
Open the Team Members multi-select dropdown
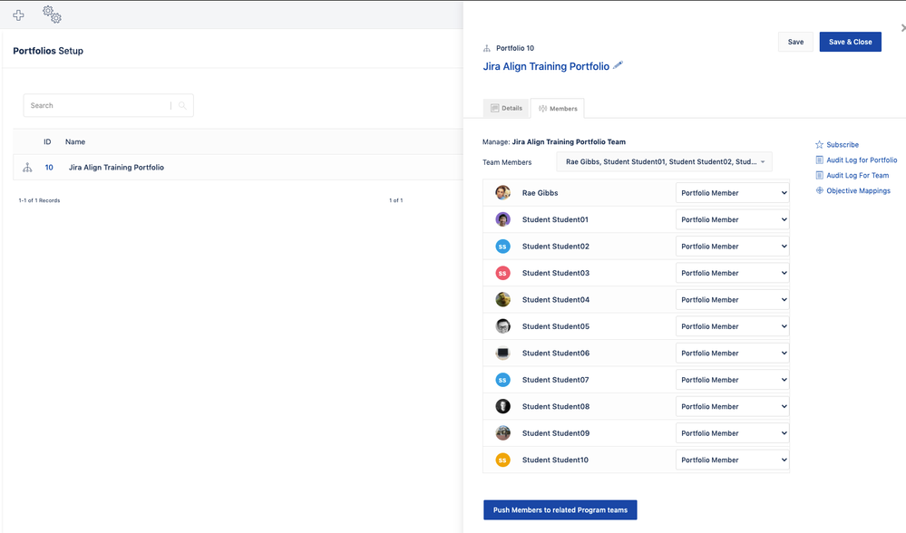664,162
